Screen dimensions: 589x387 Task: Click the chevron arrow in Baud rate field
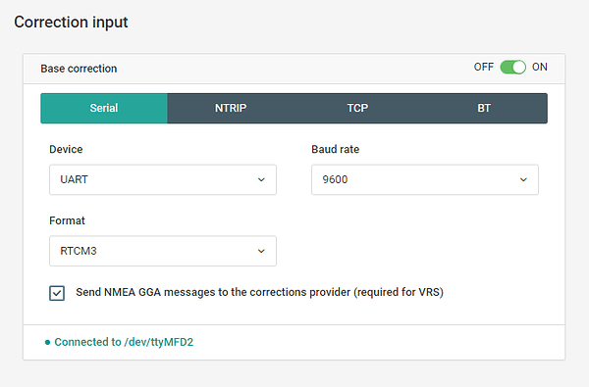coord(523,179)
